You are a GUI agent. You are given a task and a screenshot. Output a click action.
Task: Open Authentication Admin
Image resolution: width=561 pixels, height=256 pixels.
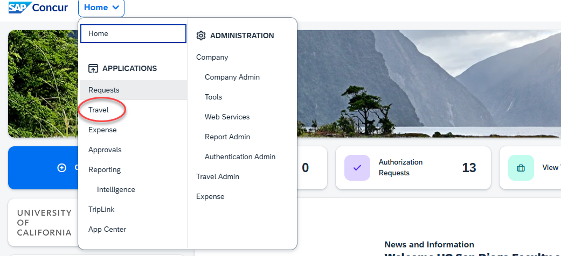[240, 157]
